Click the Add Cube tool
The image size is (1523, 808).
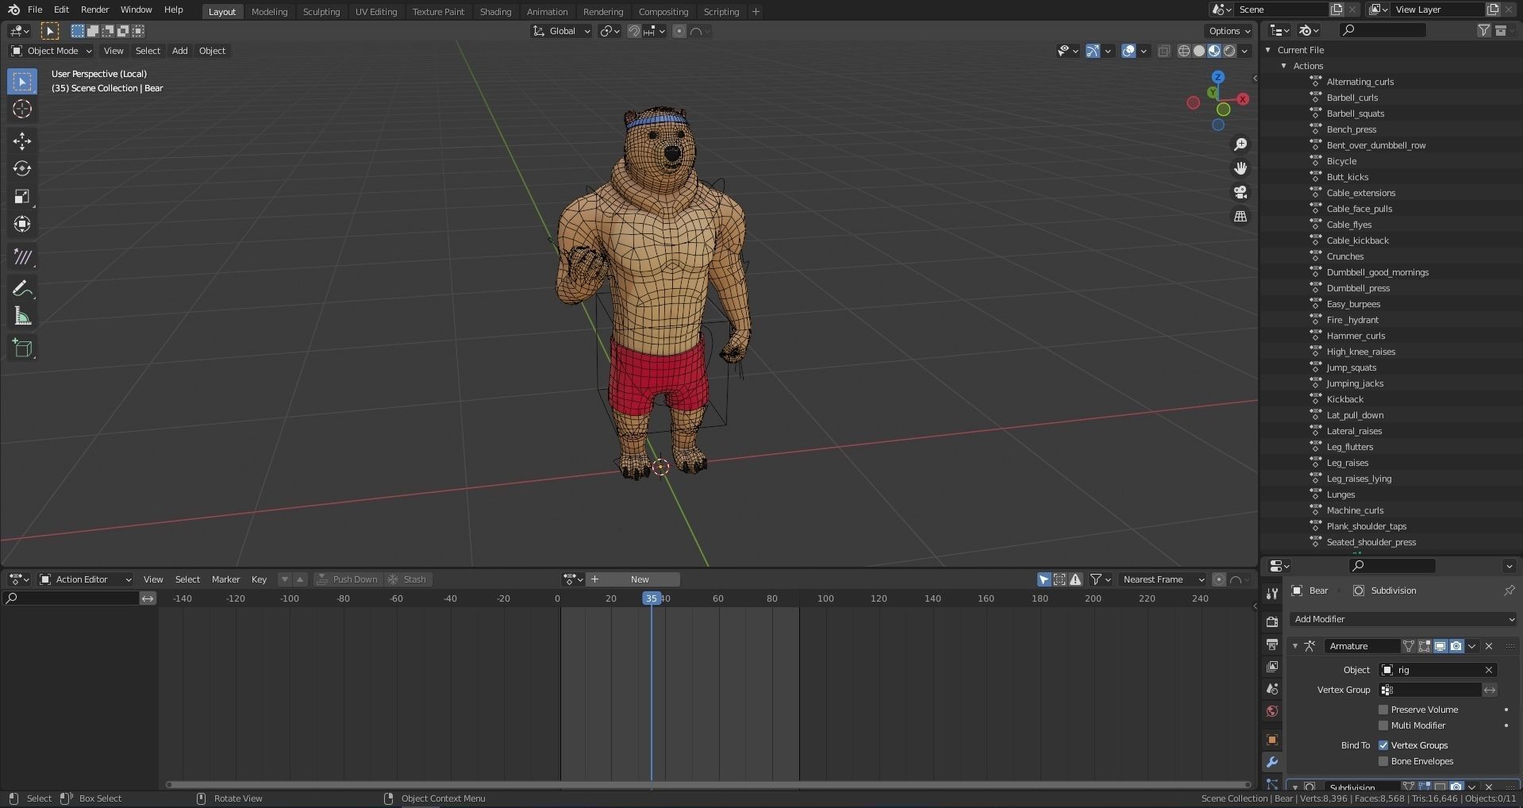pos(22,348)
